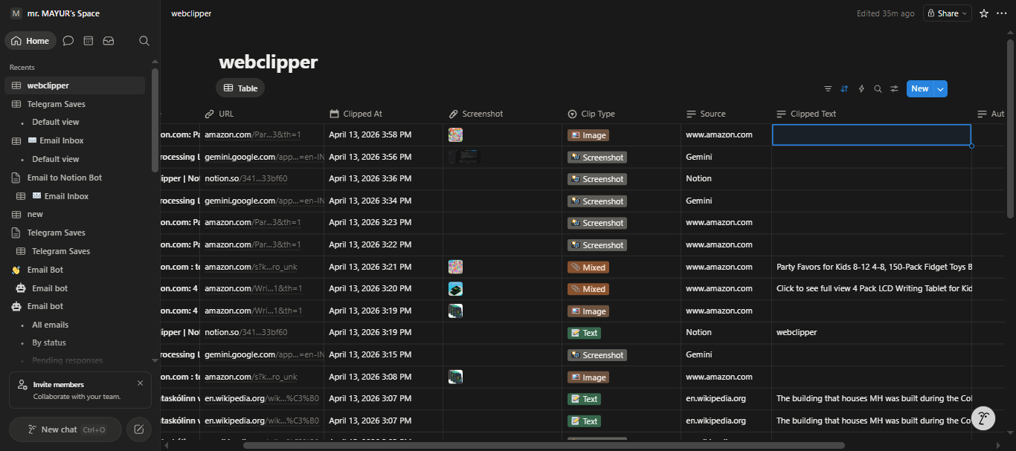This screenshot has height=451, width=1016.
Task: Open Email Inbox with envelope emoji under Recents
Action: click(74, 140)
